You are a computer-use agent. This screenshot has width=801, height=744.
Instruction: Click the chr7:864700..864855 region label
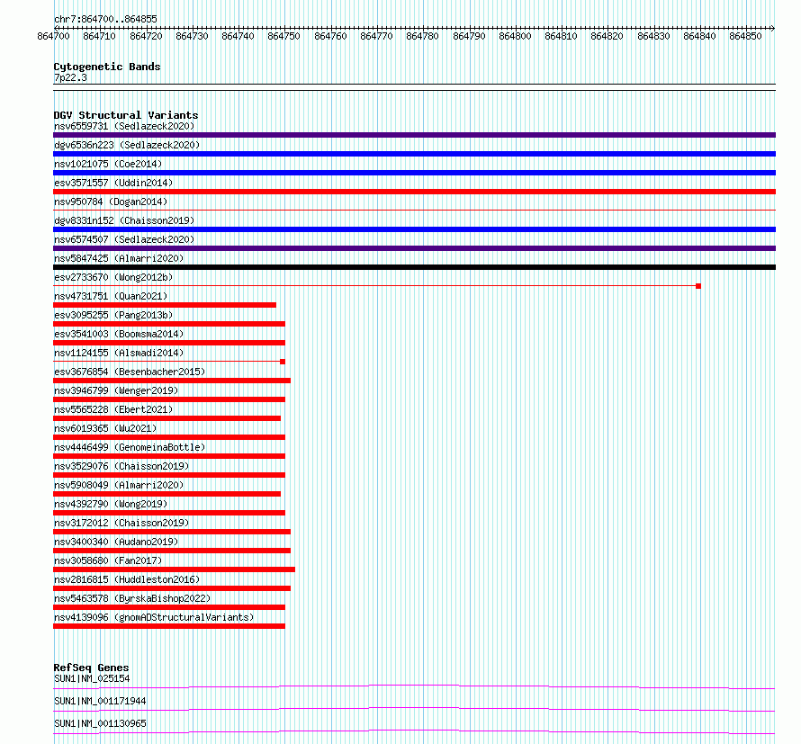tap(105, 20)
